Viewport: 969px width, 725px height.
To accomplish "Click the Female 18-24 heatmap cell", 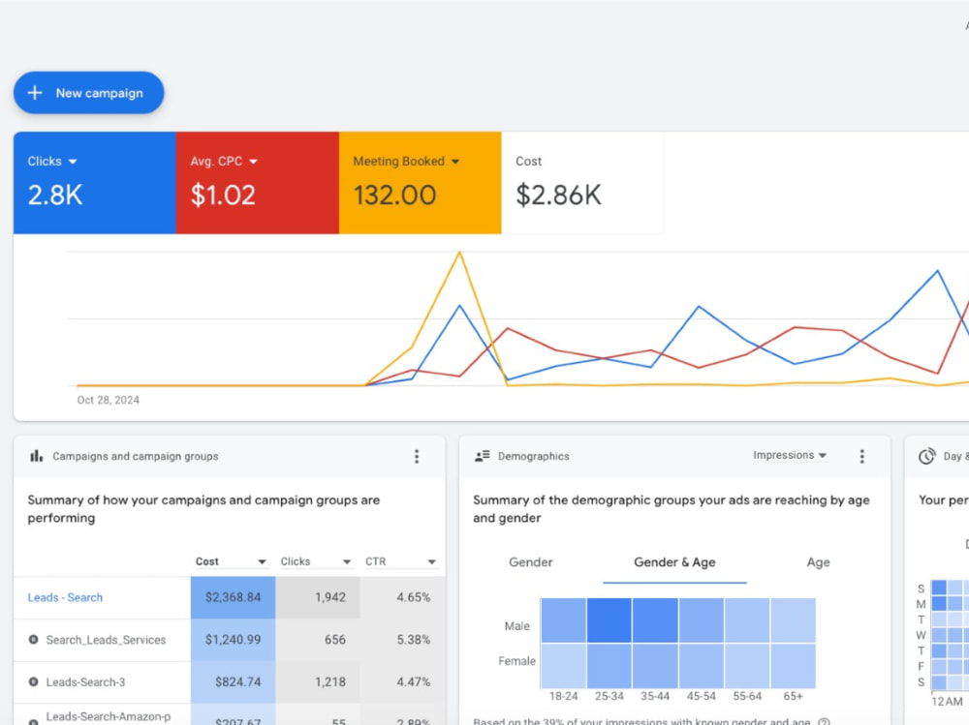I will pyautogui.click(x=564, y=666).
